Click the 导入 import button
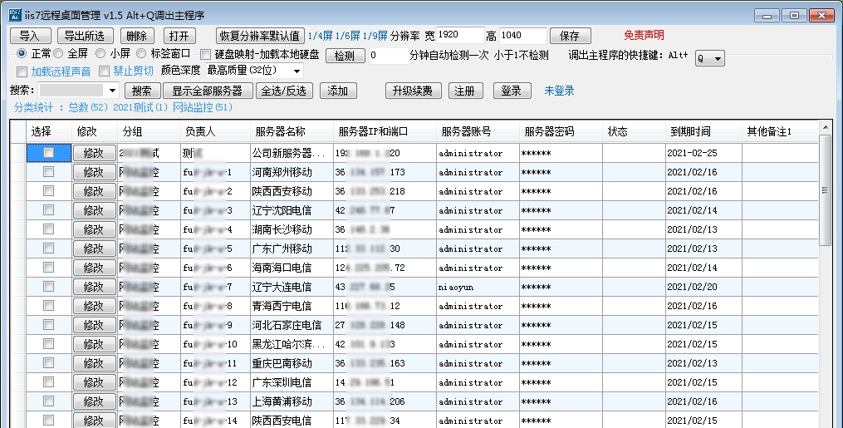Screen dimensions: 843x428 click(x=29, y=36)
